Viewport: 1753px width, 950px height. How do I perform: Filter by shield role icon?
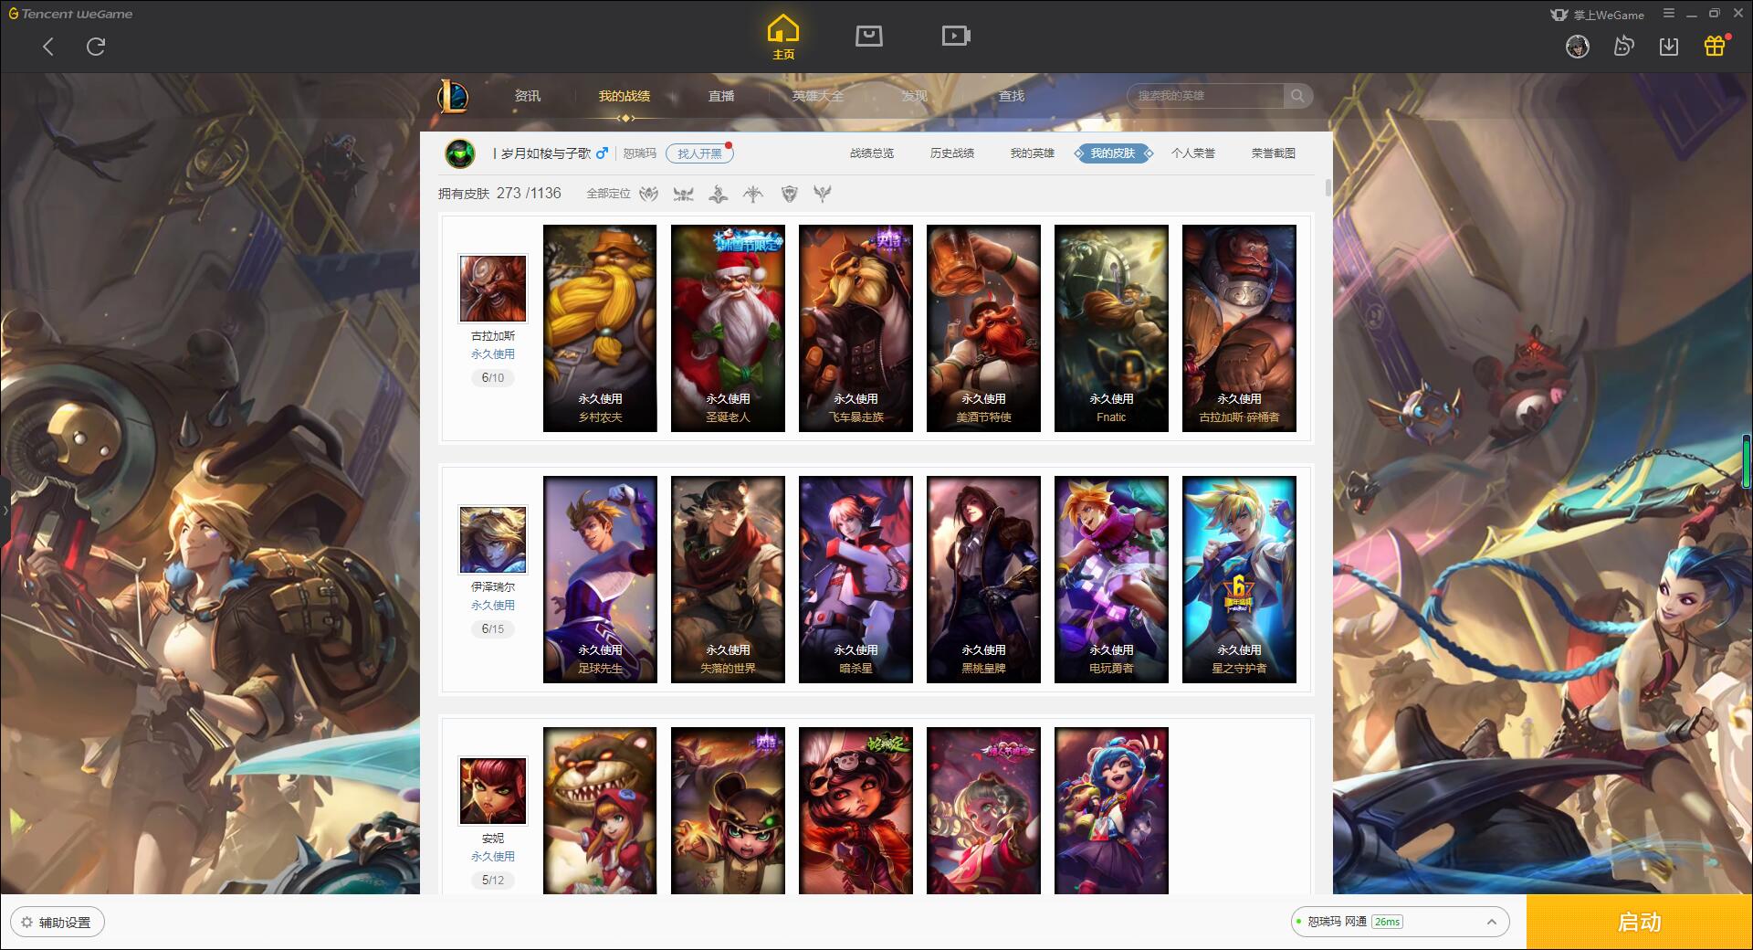pos(789,194)
